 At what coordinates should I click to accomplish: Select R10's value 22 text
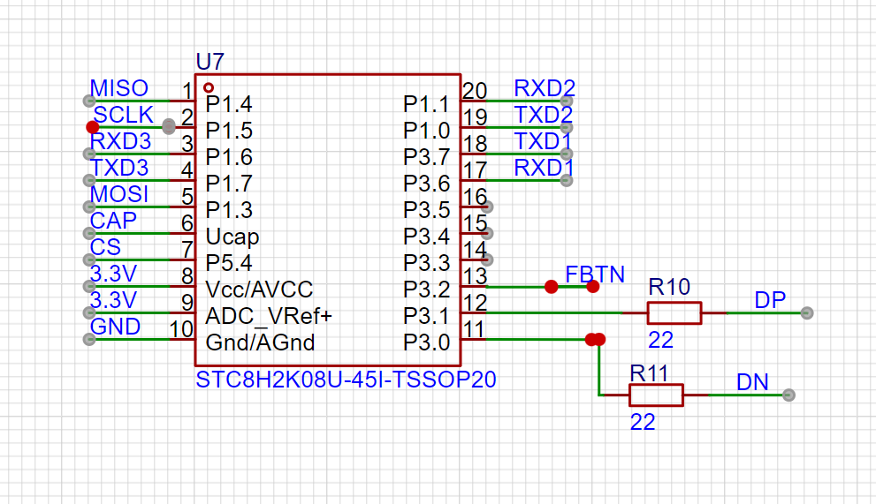tap(660, 340)
